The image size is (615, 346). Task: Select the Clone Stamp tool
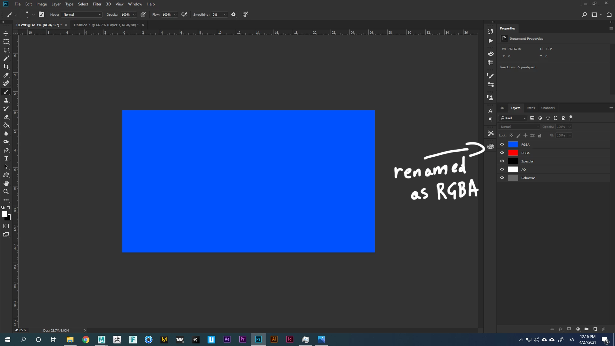6,100
